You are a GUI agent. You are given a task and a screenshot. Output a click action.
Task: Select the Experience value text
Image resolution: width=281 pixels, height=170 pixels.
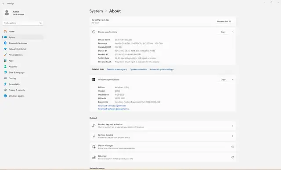coord(137,102)
